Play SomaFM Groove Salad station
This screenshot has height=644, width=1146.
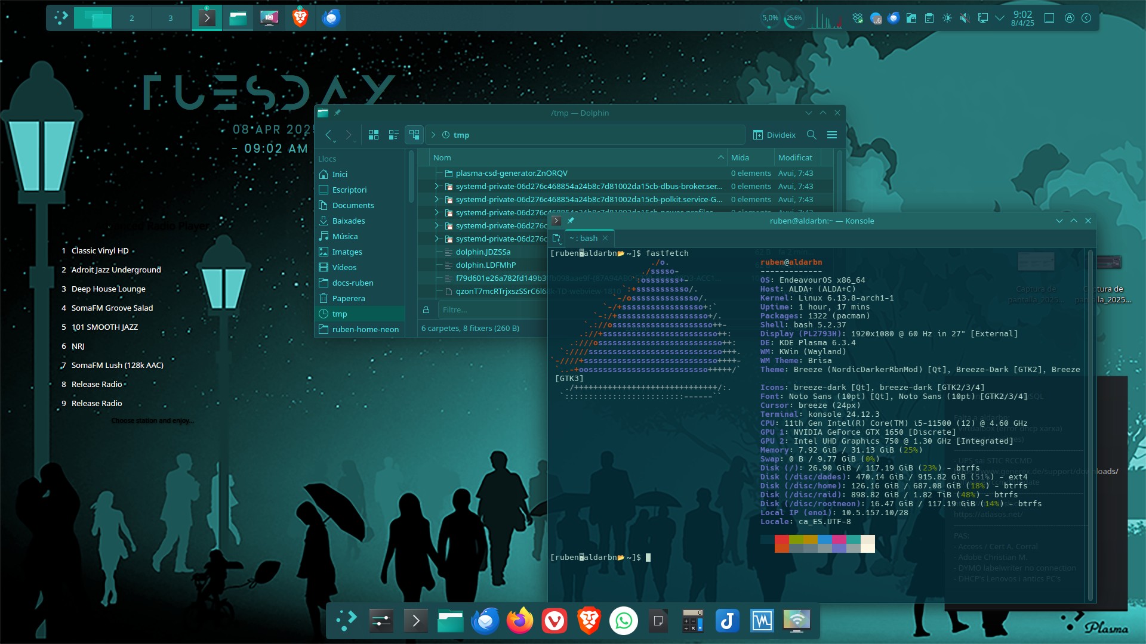click(112, 308)
